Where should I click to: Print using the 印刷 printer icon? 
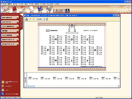tap(49, 9)
